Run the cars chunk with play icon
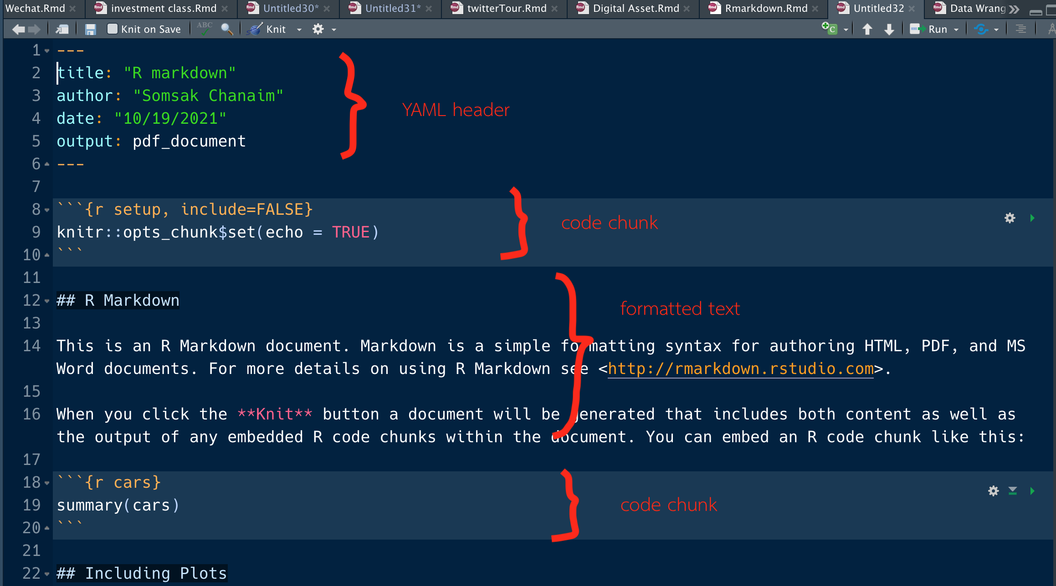The width and height of the screenshot is (1056, 586). pos(1032,491)
